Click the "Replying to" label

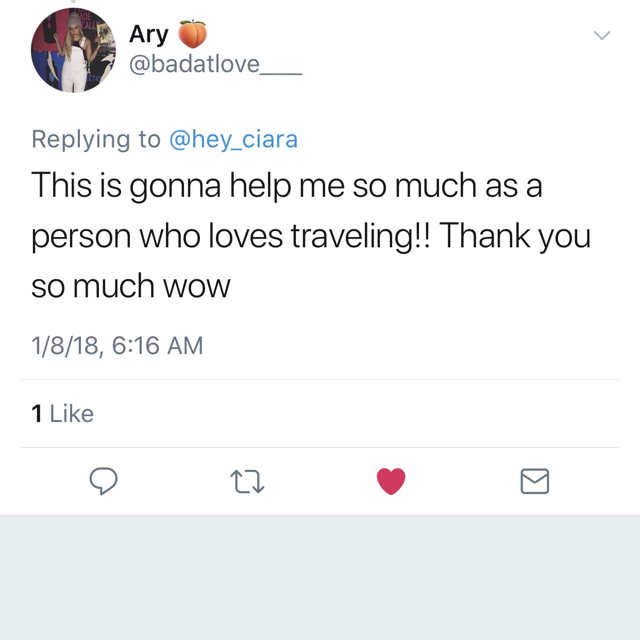click(x=96, y=139)
